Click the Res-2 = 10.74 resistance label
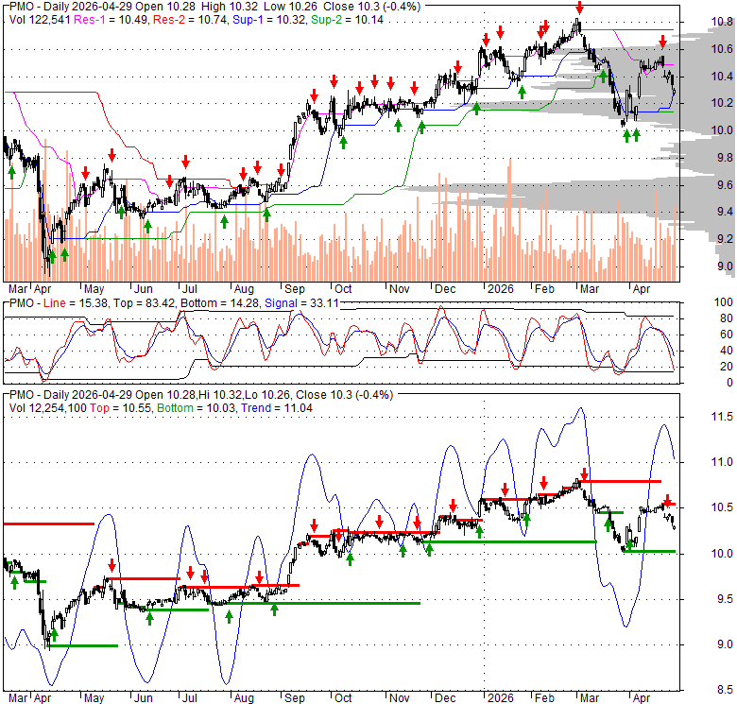Image resolution: width=737 pixels, height=704 pixels. 190,20
